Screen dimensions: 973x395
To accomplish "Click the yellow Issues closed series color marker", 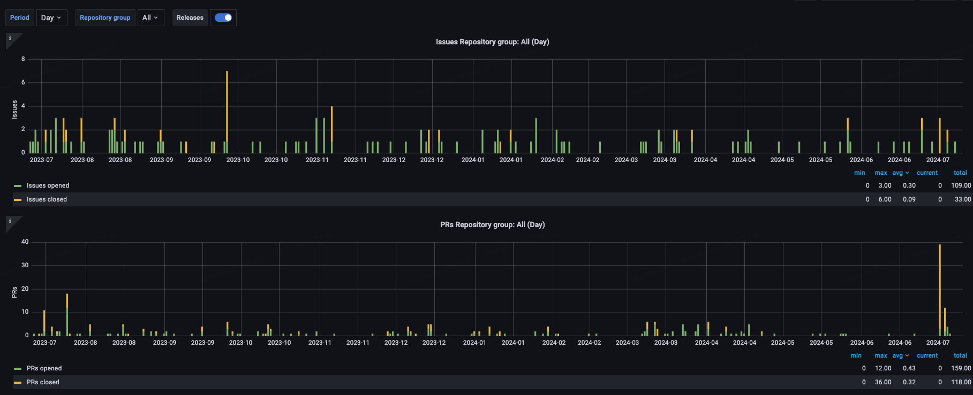I will click(18, 200).
